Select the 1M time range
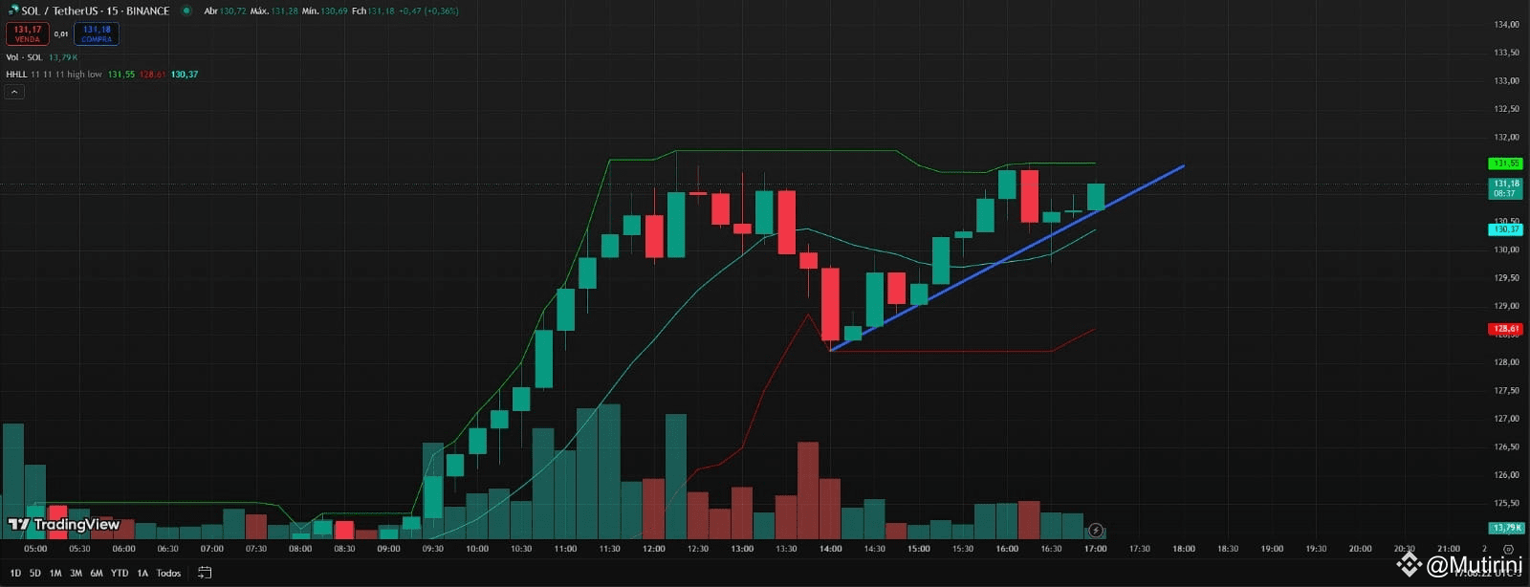The image size is (1530, 587). pos(55,573)
